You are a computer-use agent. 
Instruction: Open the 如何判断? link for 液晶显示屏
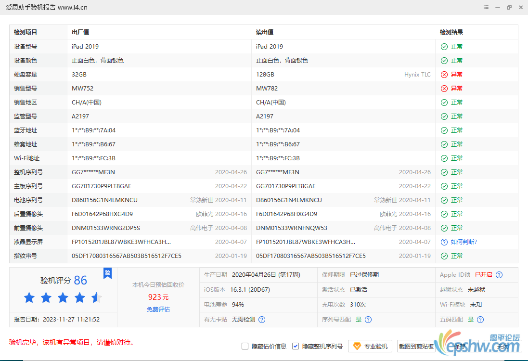point(464,242)
